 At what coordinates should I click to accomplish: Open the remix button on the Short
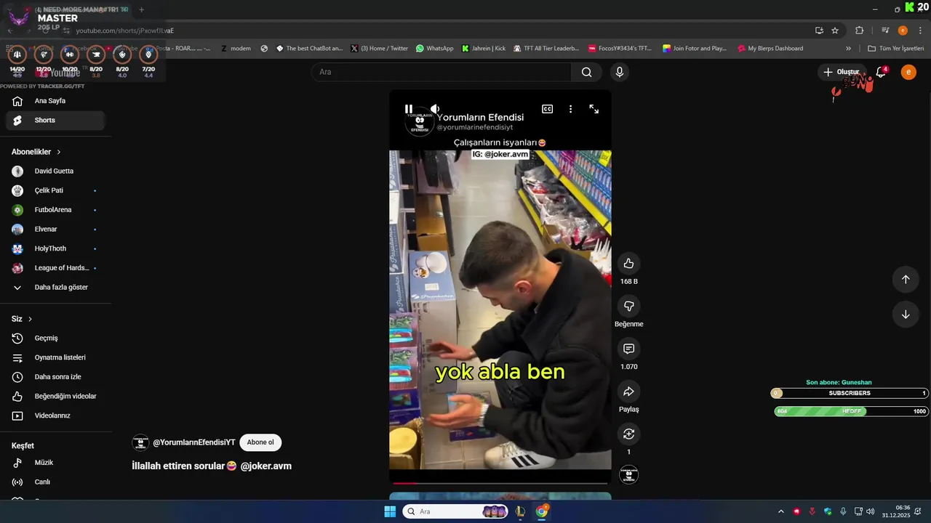(629, 434)
